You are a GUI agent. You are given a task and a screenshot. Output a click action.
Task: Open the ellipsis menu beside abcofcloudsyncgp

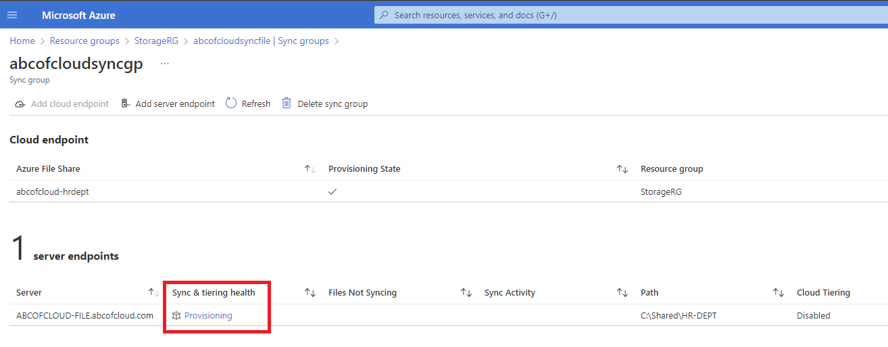click(165, 64)
